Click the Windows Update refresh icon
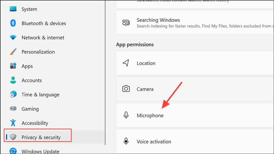Viewport: 274px width, 154px height. pos(13,151)
